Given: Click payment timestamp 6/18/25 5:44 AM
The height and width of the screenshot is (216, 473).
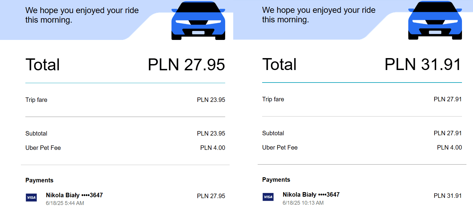Looking at the screenshot, I should pos(65,203).
